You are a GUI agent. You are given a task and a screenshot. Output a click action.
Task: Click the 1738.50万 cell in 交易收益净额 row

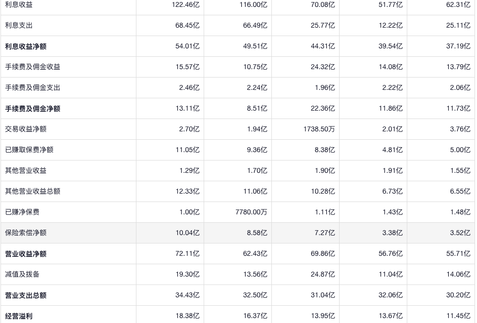[x=319, y=129]
